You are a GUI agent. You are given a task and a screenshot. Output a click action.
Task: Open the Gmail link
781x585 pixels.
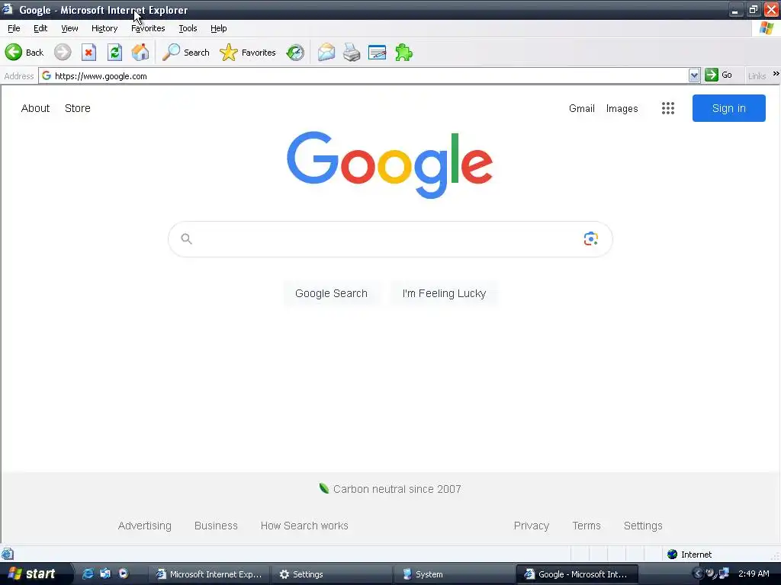pos(582,108)
